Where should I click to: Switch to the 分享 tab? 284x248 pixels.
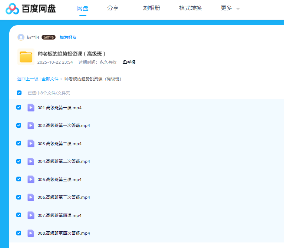click(113, 8)
